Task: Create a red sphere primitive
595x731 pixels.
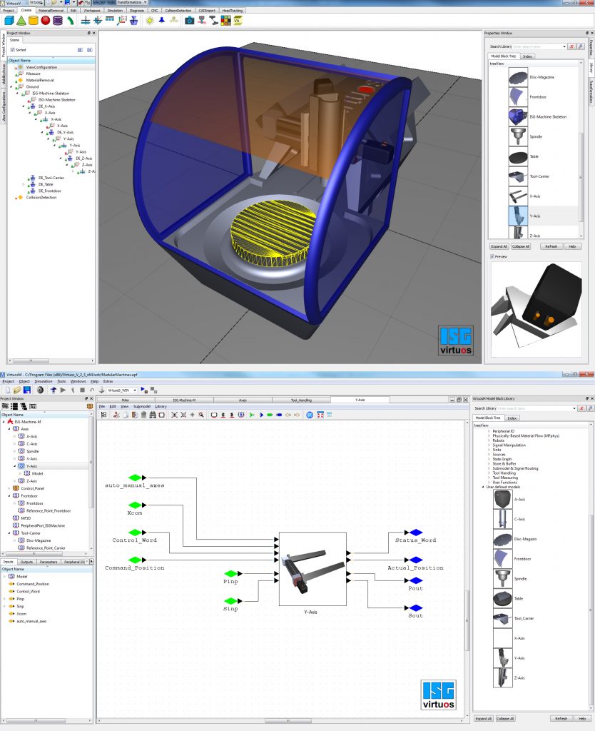Action: pyautogui.click(x=46, y=21)
